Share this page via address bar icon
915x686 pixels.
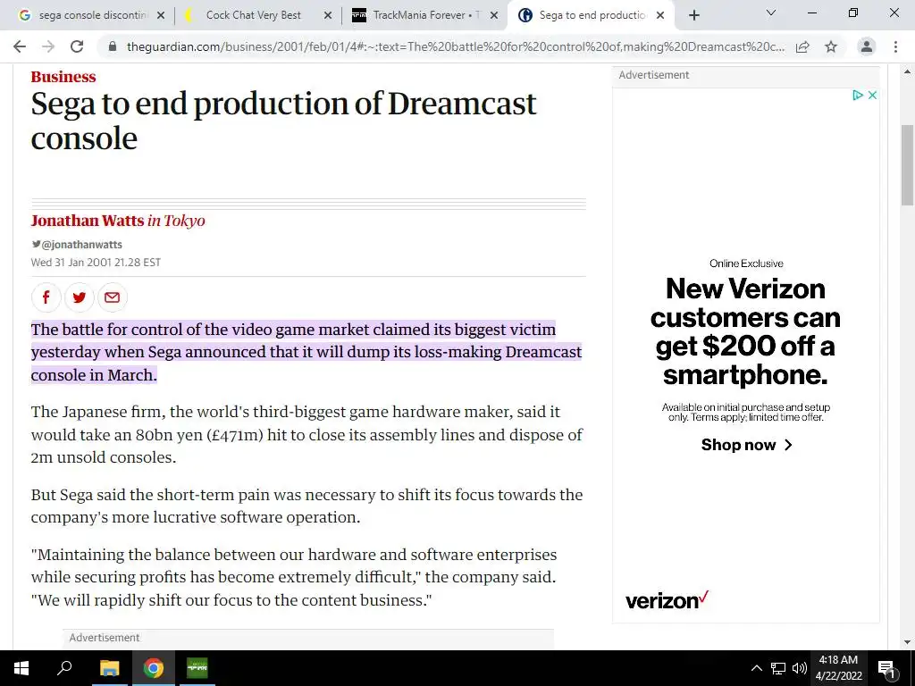click(803, 46)
